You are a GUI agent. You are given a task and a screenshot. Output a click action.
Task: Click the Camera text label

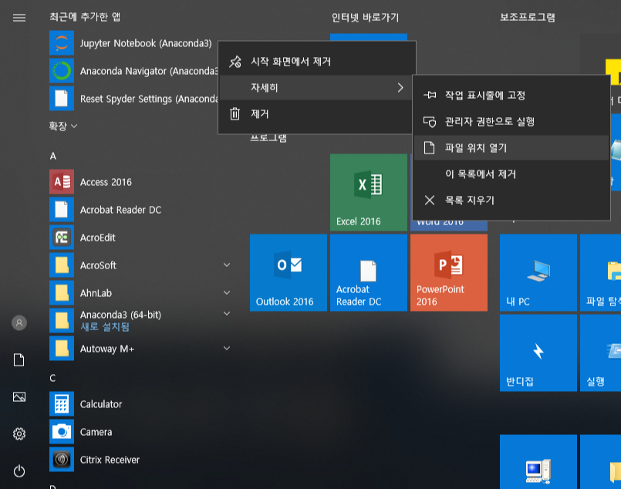[x=96, y=432]
